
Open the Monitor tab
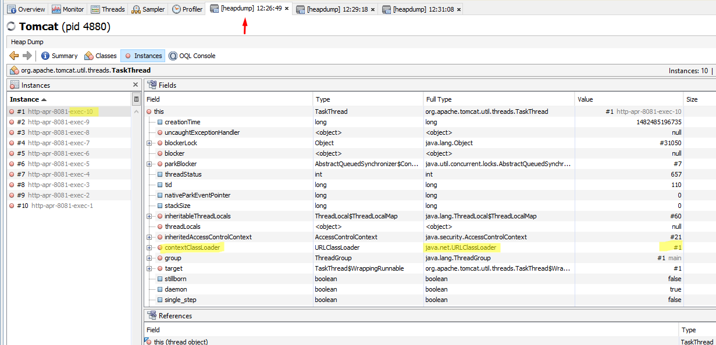point(68,9)
